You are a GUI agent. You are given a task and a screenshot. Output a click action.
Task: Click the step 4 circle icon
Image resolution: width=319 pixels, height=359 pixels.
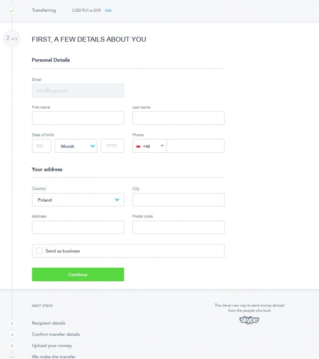[12, 335]
